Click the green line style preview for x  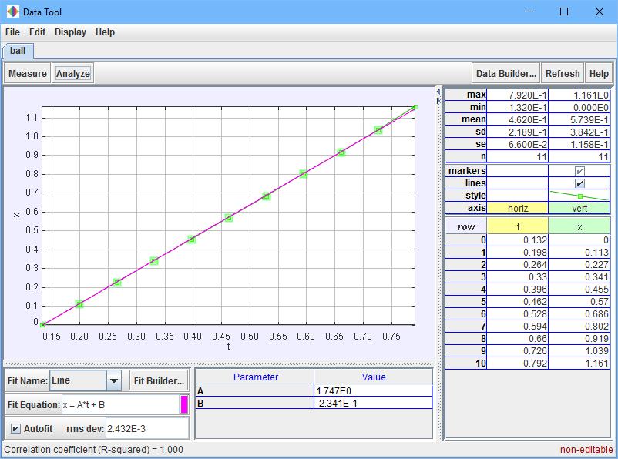[579, 196]
